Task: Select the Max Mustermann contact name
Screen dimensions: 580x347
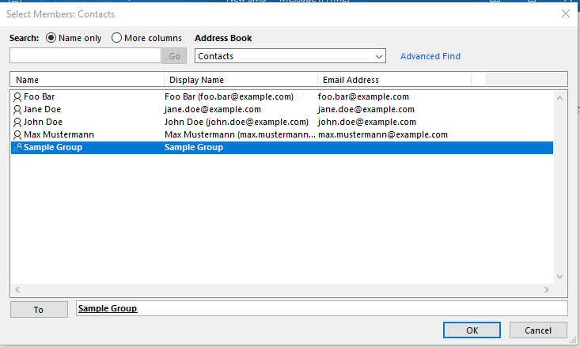Action: (x=59, y=134)
